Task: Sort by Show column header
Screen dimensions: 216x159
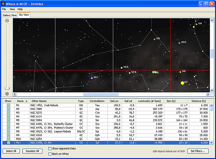Action: coord(8,101)
